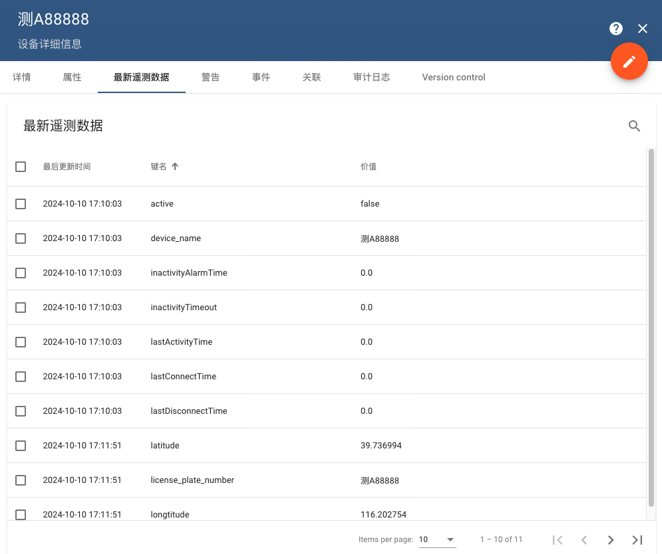662x554 pixels.
Task: Go to the previous page of telemetry
Action: [583, 539]
